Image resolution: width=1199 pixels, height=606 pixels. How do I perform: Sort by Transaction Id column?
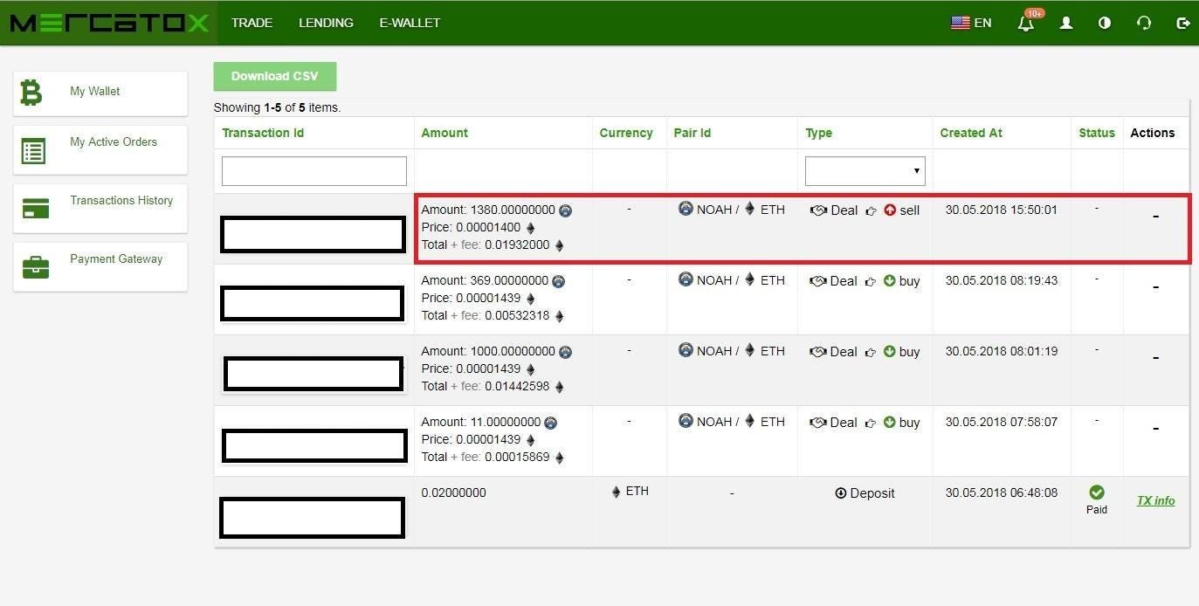263,133
